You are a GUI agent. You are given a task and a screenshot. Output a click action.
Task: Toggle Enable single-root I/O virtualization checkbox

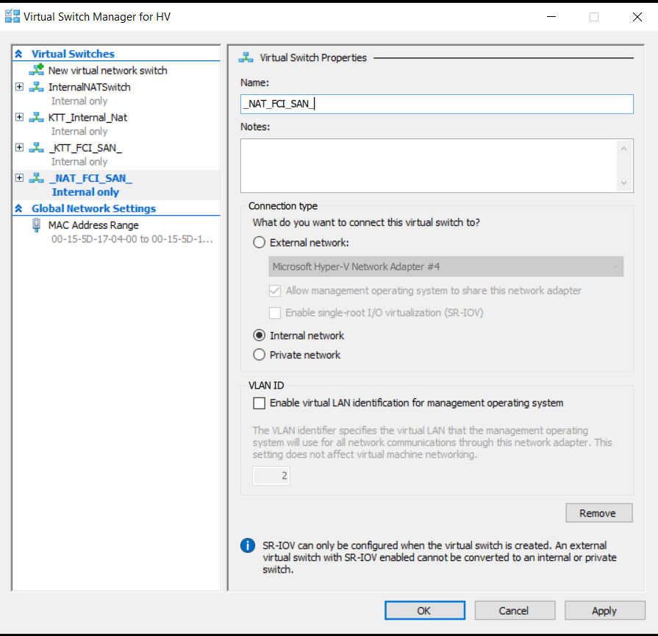(x=275, y=313)
